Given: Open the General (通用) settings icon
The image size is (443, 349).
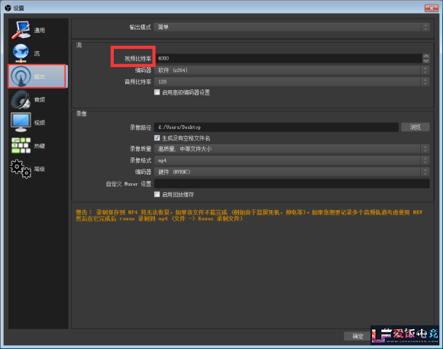Looking at the screenshot, I should click(x=21, y=30).
